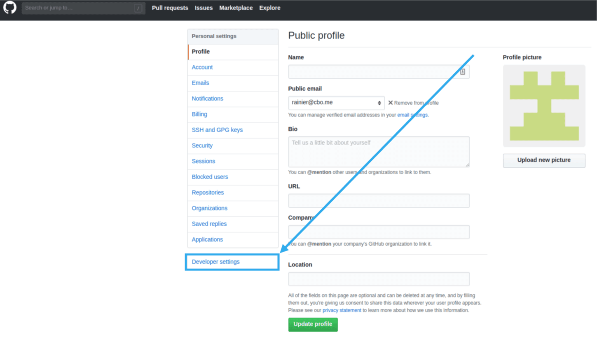The height and width of the screenshot is (340, 597).
Task: Open Emails settings in the sidebar
Action: click(233, 83)
